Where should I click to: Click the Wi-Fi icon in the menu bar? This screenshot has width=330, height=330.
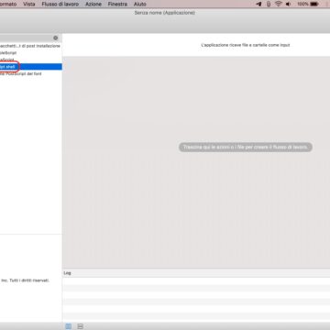click(x=278, y=4)
